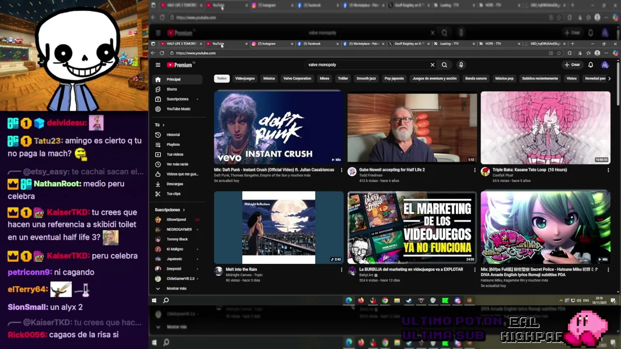The height and width of the screenshot is (349, 621).
Task: Open Suscripciones in the sidebar
Action: click(177, 99)
